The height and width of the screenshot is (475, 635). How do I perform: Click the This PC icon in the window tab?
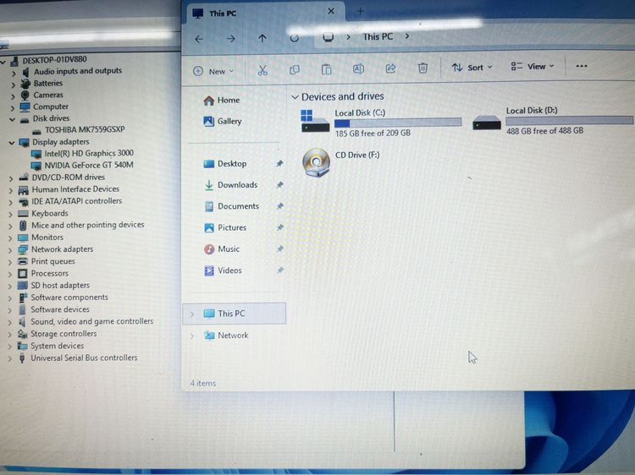[197, 14]
